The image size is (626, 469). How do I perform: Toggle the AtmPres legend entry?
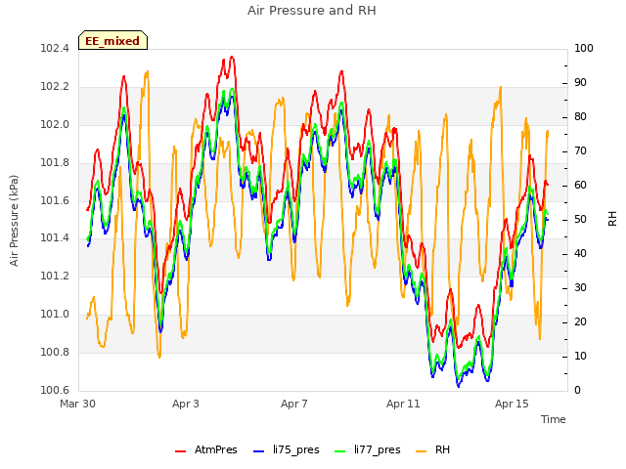(206, 449)
